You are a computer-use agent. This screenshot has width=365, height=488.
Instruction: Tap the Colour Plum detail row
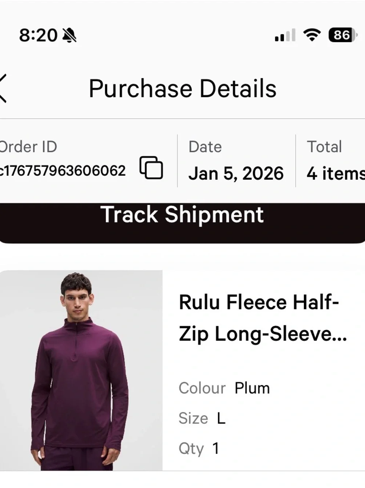coord(224,388)
